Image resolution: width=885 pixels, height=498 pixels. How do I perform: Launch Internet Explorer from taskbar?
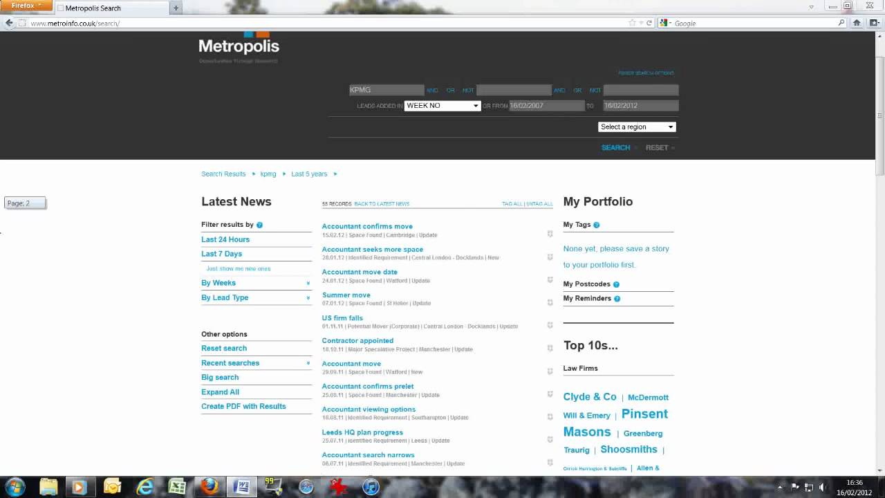(145, 487)
